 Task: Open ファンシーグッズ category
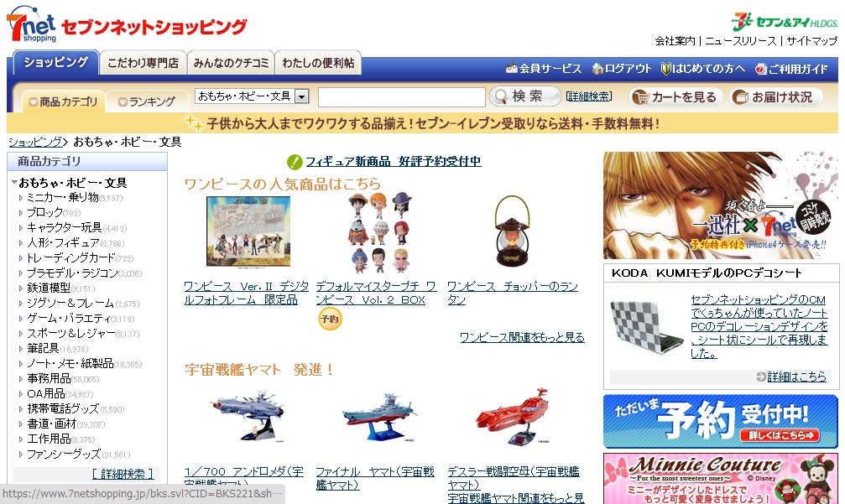click(x=64, y=454)
